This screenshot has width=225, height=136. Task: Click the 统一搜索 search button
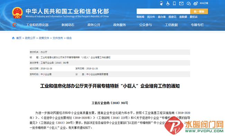tap(199, 11)
